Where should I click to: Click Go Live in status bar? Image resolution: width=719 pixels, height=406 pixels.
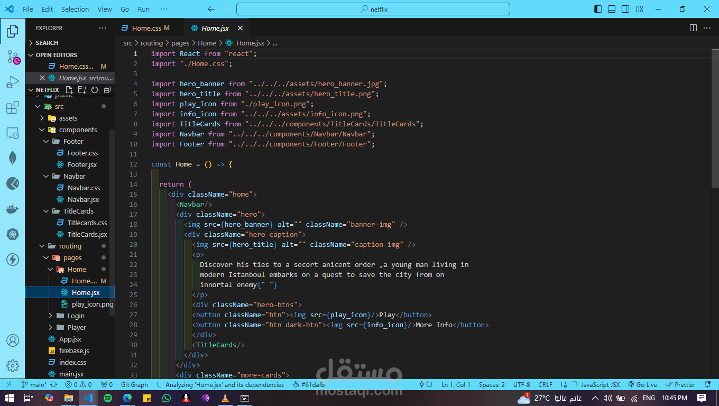[x=642, y=385]
